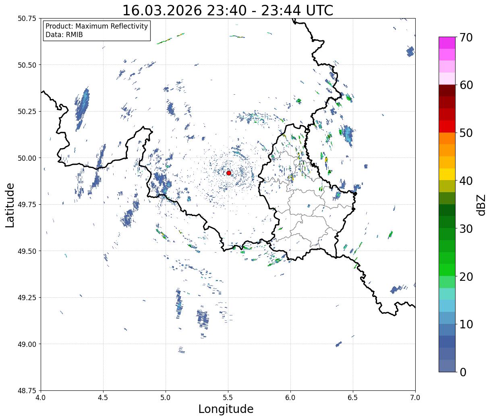This screenshot has width=491, height=419.
Task: Pick the yellow colorbar segment above 40 dBZ
Action: pos(447,174)
